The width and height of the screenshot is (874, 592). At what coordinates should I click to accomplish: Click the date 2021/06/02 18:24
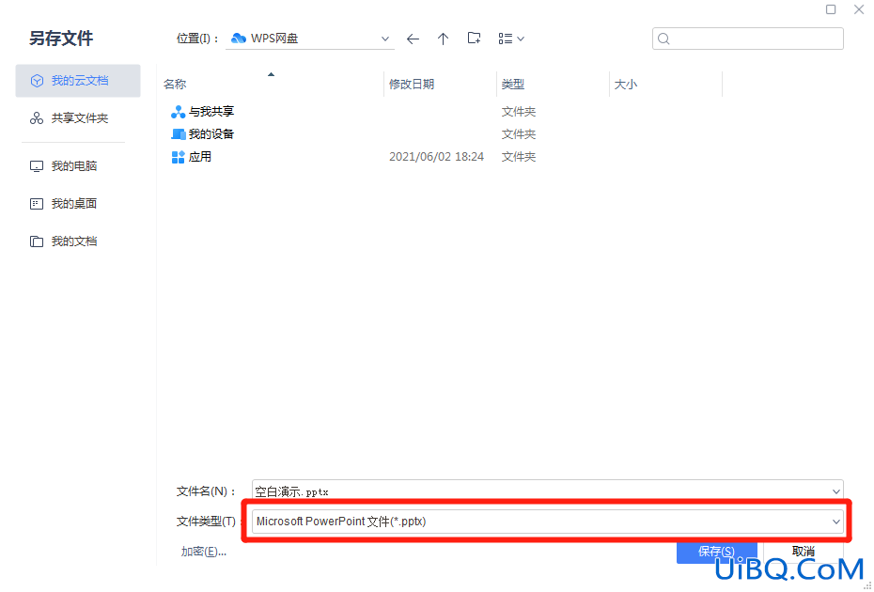point(436,157)
